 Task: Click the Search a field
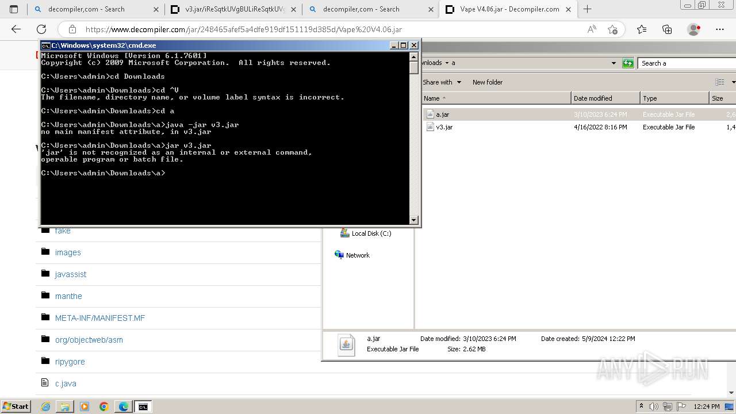coord(687,63)
